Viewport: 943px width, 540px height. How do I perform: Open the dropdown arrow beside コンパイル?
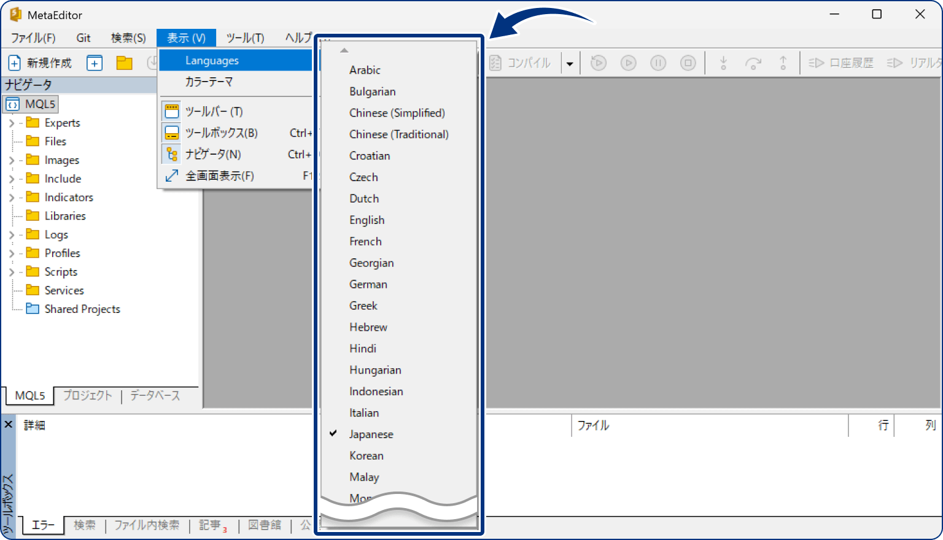570,64
